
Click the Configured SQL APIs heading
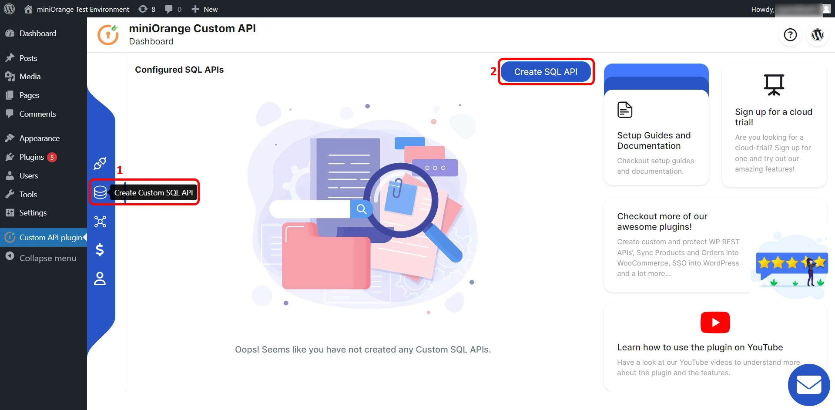coord(179,70)
